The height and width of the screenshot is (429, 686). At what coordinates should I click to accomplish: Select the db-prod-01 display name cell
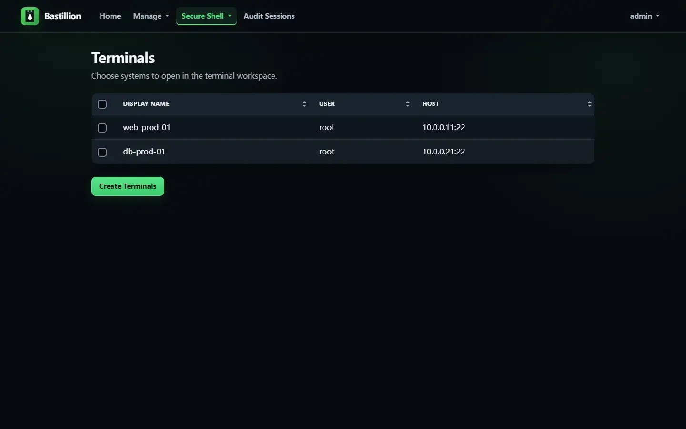[144, 152]
